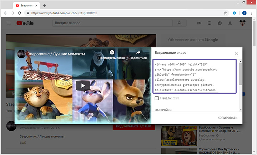Screen dimensions: 257x155
Task: Click the Зверополис / Лучшие моменты preview title
Action: pyautogui.click(x=56, y=54)
